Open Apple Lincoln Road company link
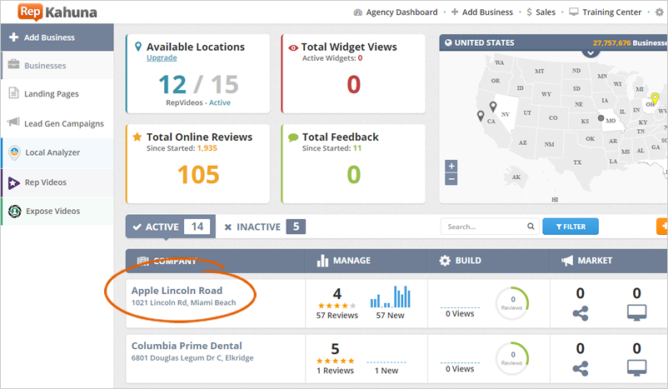668x389 pixels. point(177,291)
